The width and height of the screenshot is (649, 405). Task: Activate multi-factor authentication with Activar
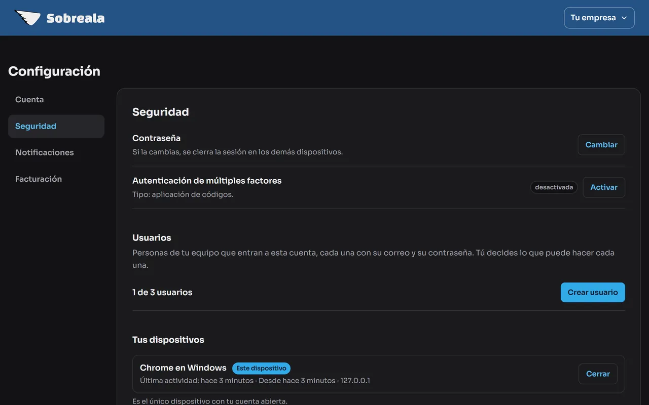pyautogui.click(x=604, y=187)
